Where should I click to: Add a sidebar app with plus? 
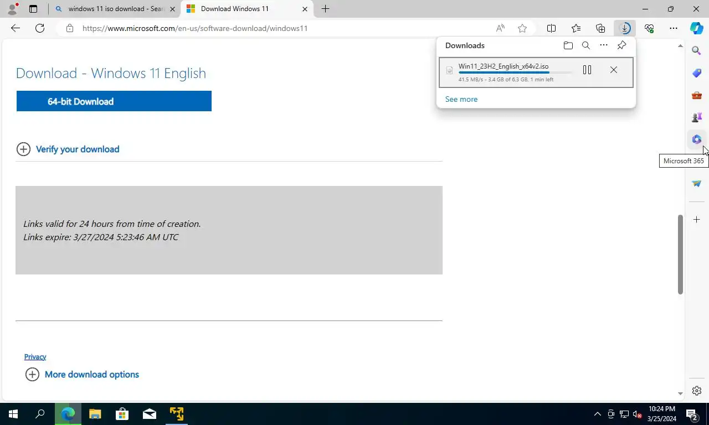(x=697, y=220)
